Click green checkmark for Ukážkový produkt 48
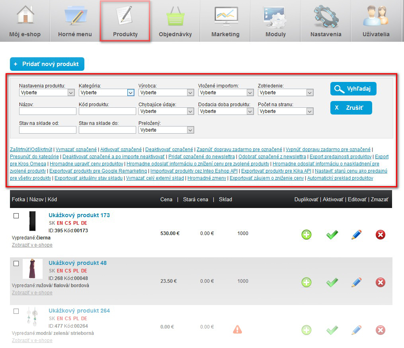The image size is (404, 348). click(332, 282)
